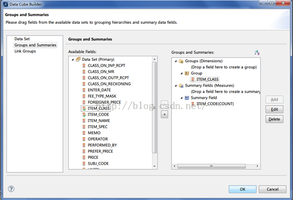Collapse the Groups (Dimensions) node
The image size is (293, 200).
176,61
